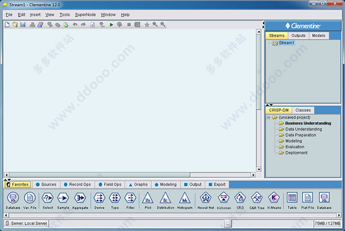Insert the Type node from the palette
This screenshot has height=231, width=345.
coord(115,200)
